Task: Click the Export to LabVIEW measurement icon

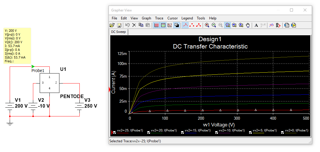Action: coord(294,25)
